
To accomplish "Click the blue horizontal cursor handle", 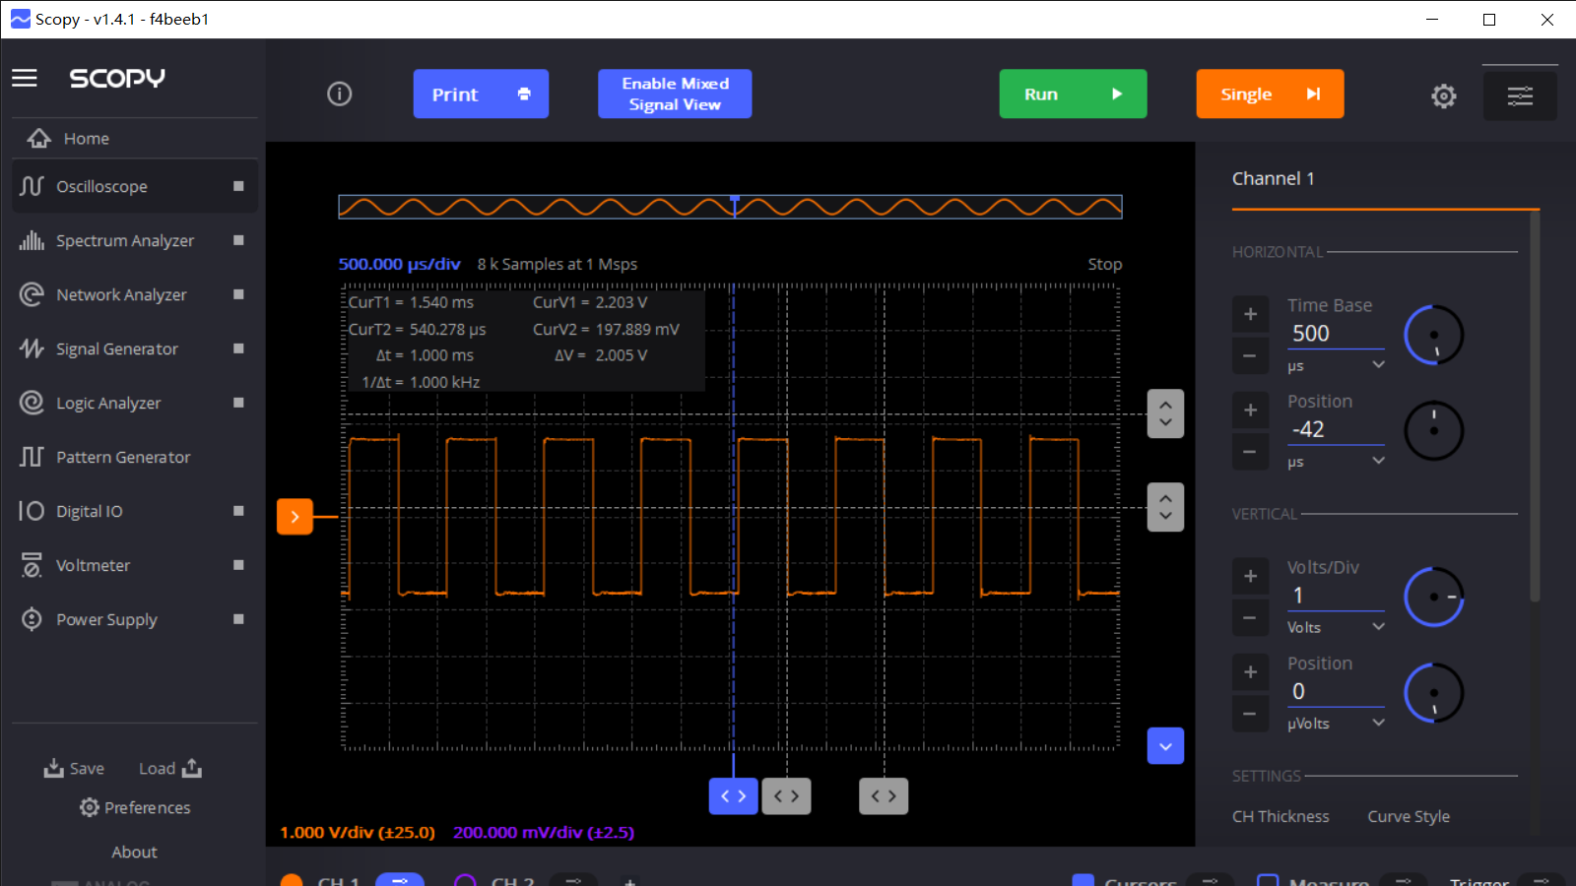I will click(x=734, y=796).
